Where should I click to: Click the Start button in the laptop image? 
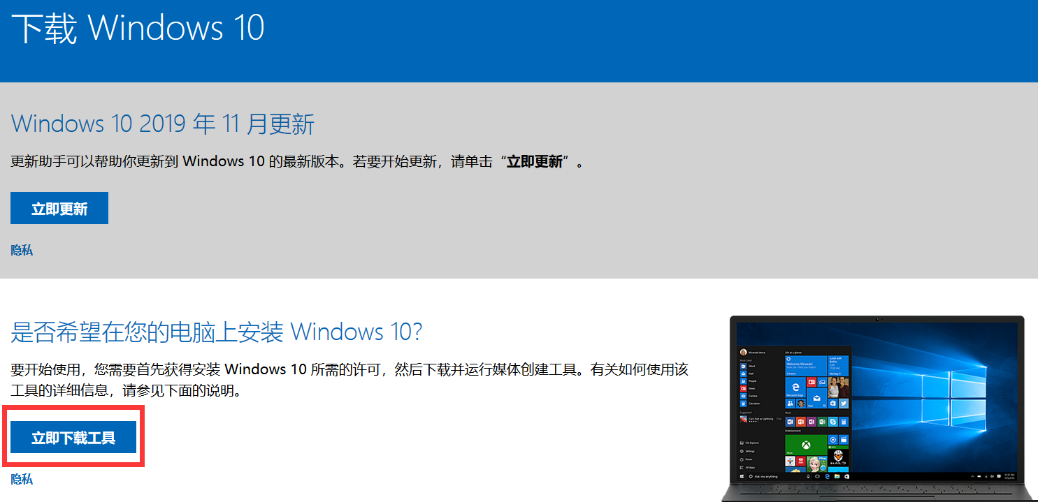click(742, 476)
